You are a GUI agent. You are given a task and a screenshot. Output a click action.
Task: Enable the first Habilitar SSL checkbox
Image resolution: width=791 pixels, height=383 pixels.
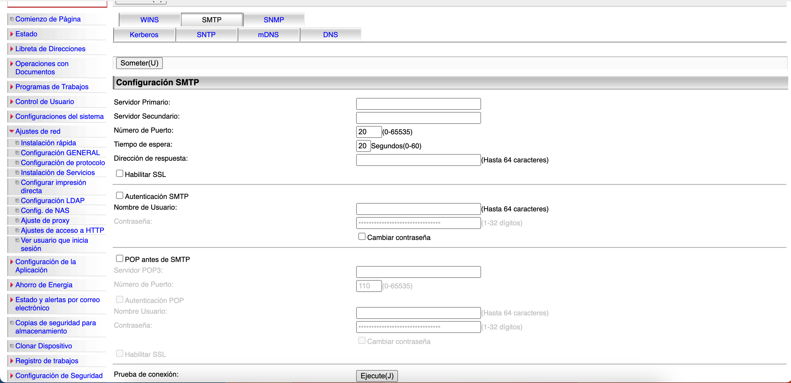[119, 174]
